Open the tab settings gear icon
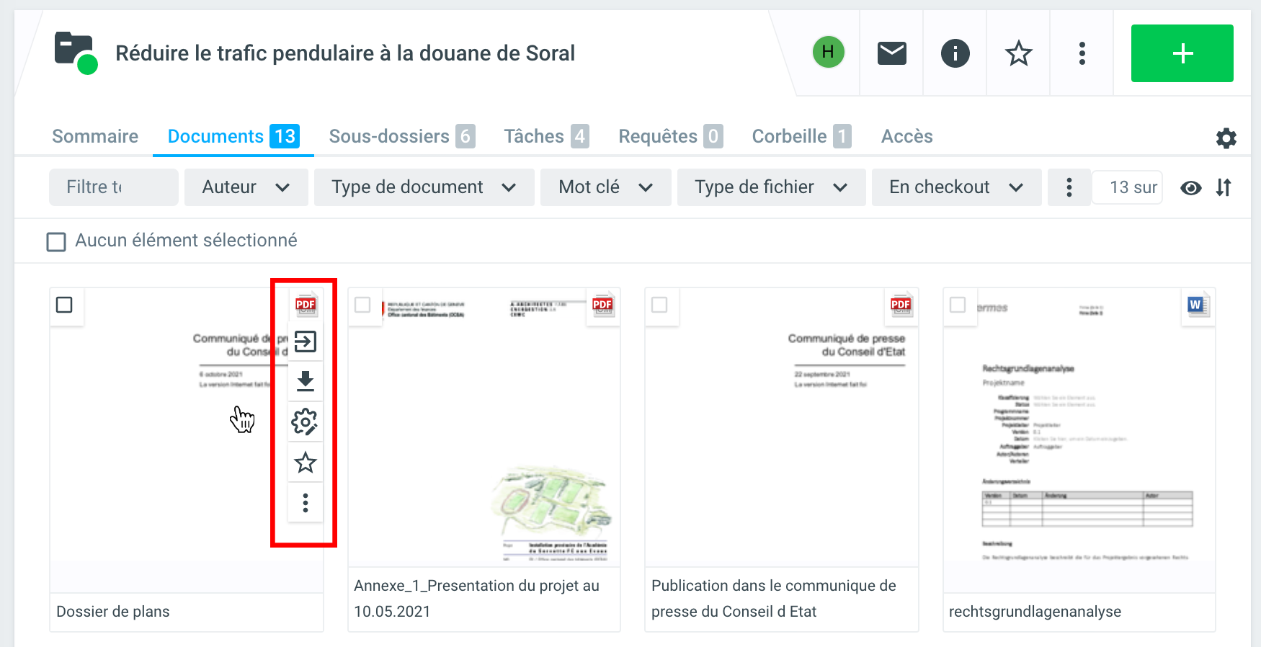Screen dimensions: 1261x647 (x=1226, y=138)
